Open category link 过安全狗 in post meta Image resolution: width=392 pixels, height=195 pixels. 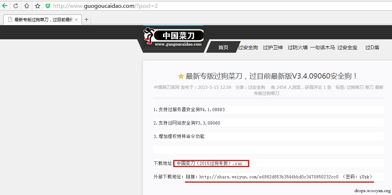coord(257,87)
